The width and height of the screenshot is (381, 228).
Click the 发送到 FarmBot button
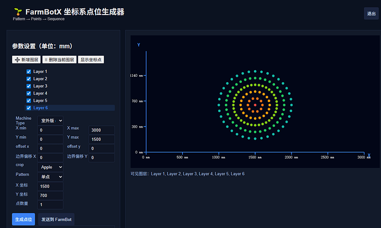click(x=56, y=219)
